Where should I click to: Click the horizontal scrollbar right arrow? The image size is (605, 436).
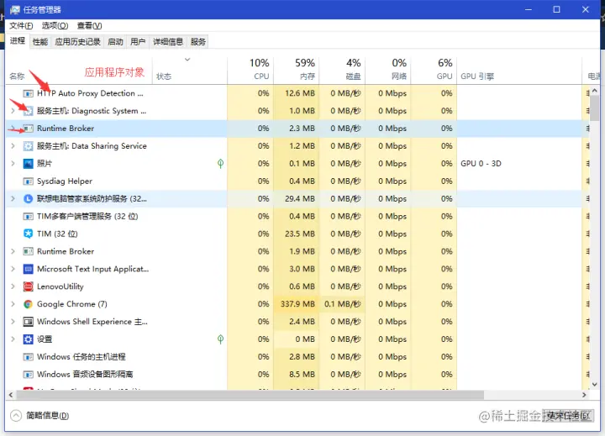584,395
